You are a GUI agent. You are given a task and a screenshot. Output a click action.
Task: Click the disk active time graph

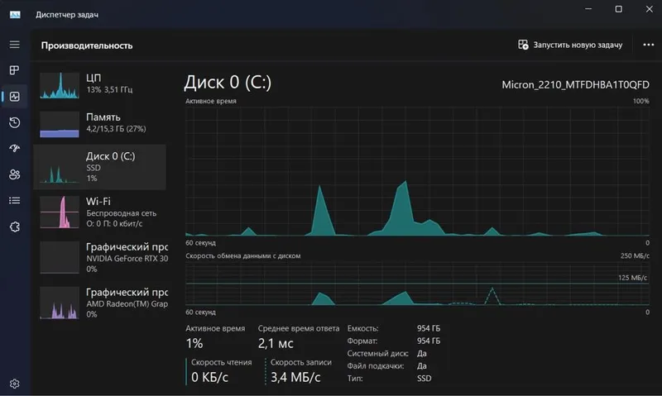tap(417, 171)
